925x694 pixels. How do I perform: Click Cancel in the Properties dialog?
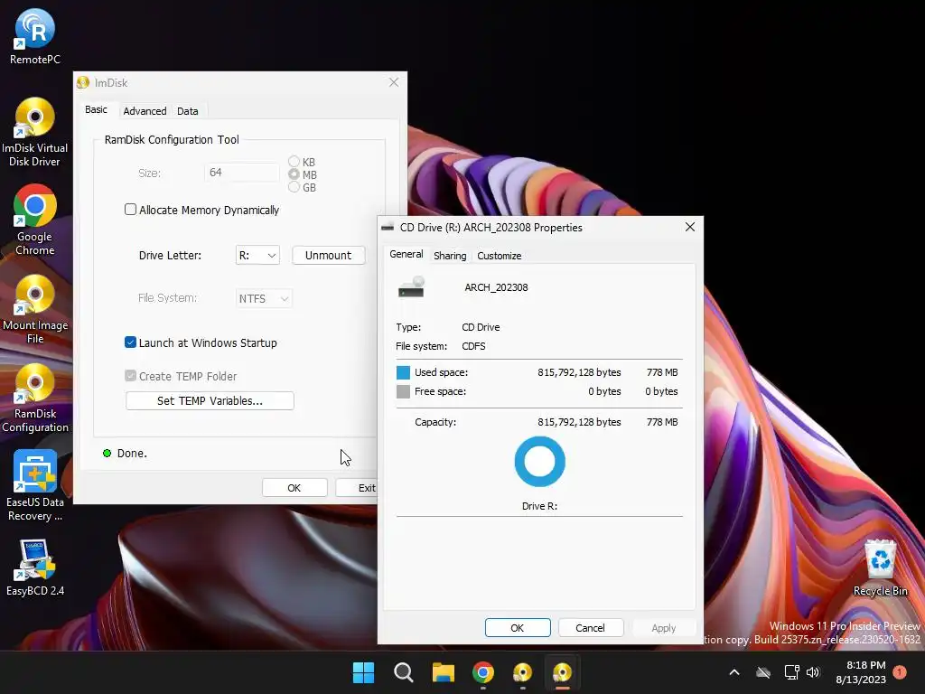(x=591, y=628)
